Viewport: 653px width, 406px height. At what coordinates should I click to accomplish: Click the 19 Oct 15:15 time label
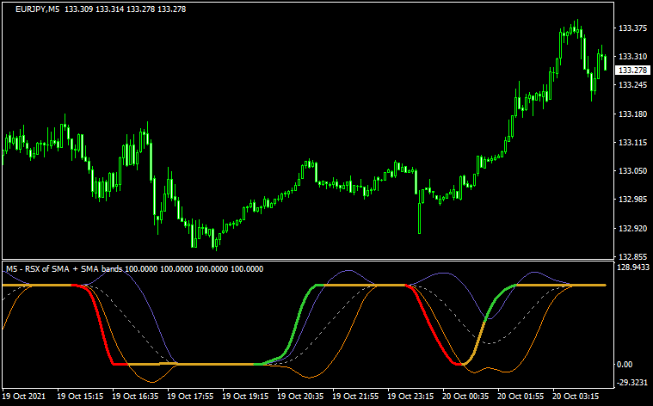pos(80,396)
